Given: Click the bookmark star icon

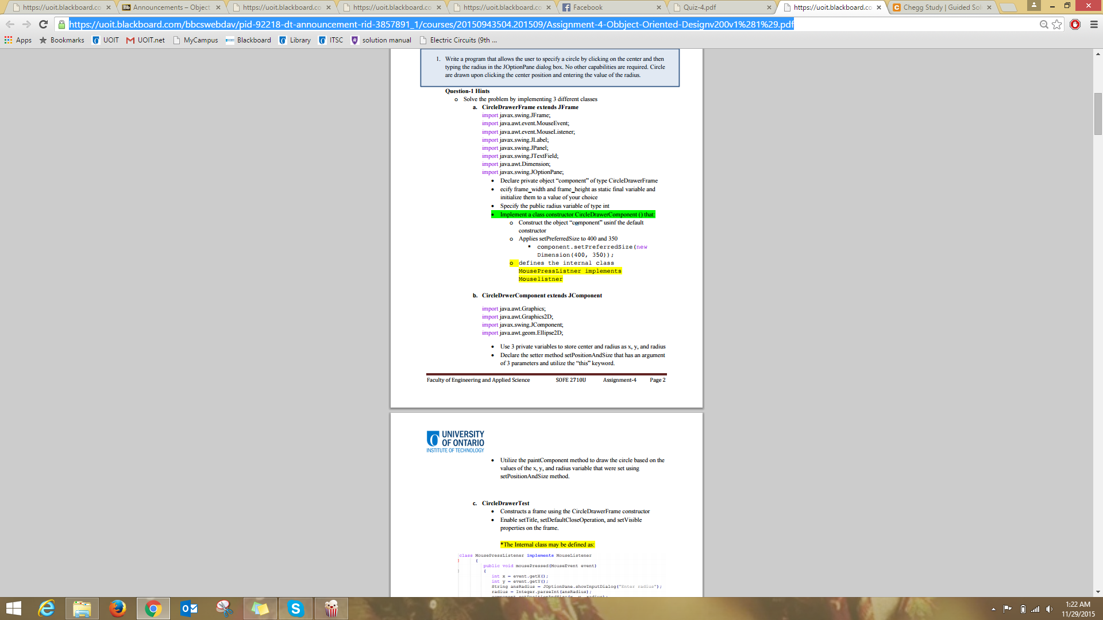Looking at the screenshot, I should point(1057,24).
